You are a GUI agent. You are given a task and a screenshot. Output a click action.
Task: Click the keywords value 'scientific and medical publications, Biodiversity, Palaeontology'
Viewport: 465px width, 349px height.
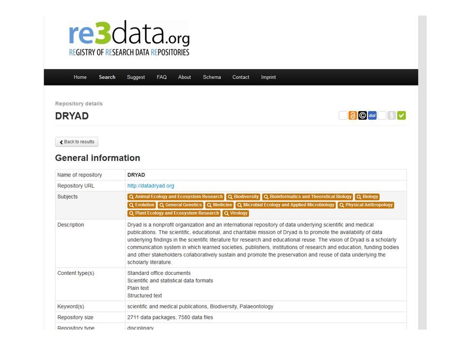click(x=201, y=306)
